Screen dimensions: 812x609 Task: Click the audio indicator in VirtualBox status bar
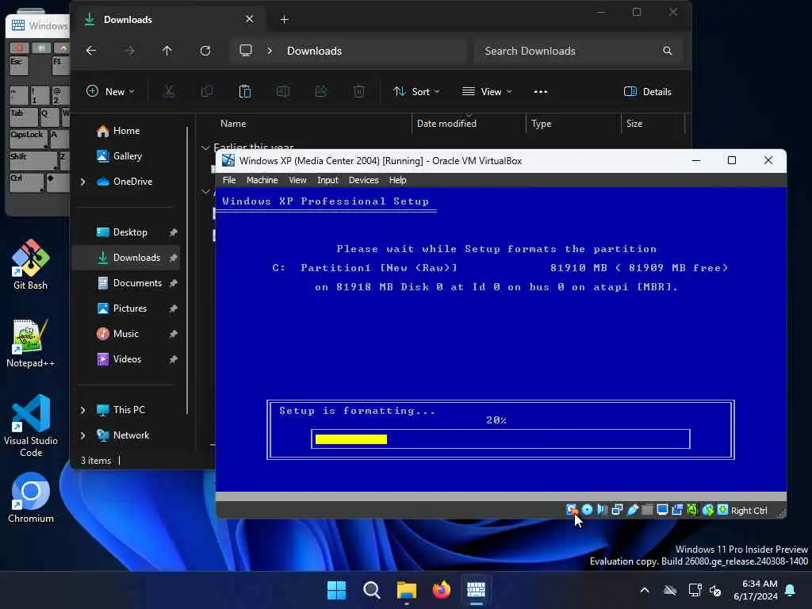pos(602,510)
